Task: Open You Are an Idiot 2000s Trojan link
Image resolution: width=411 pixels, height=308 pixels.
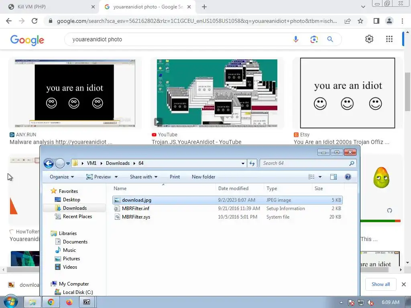Action: [x=341, y=142]
